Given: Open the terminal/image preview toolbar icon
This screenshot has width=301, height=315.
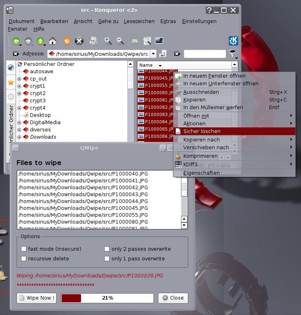Looking at the screenshot, I should point(159,41).
